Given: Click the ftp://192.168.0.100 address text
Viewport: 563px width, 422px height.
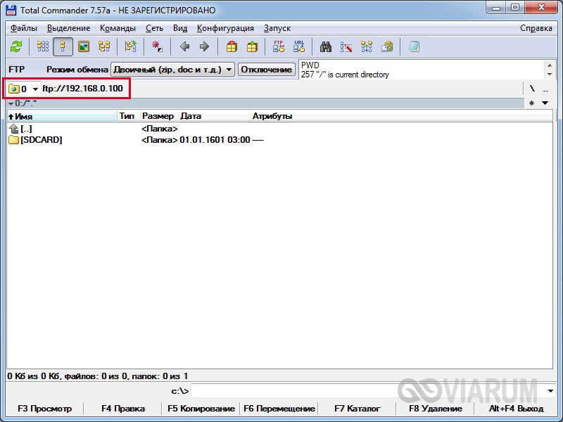Looking at the screenshot, I should point(82,89).
